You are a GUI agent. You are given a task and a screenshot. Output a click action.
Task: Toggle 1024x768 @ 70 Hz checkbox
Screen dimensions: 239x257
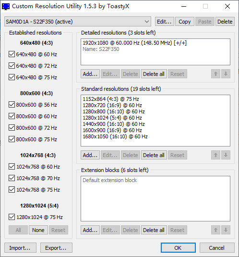coord(12,178)
